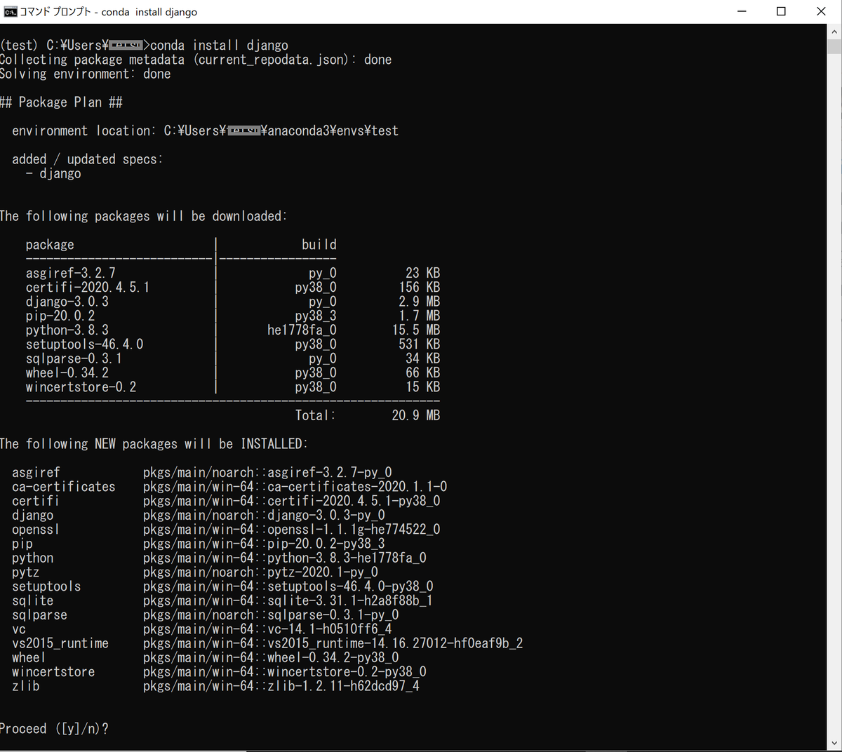This screenshot has width=842, height=752.
Task: Click the 'vs2015_runtime' package name
Action: coord(60,643)
